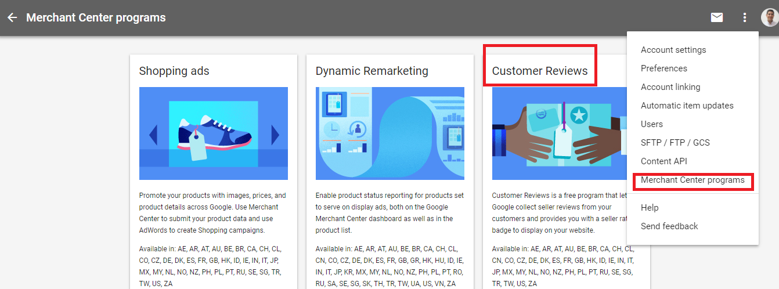Viewport: 779px width, 289px height.
Task: Click the Customer Reviews card title
Action: coord(540,71)
